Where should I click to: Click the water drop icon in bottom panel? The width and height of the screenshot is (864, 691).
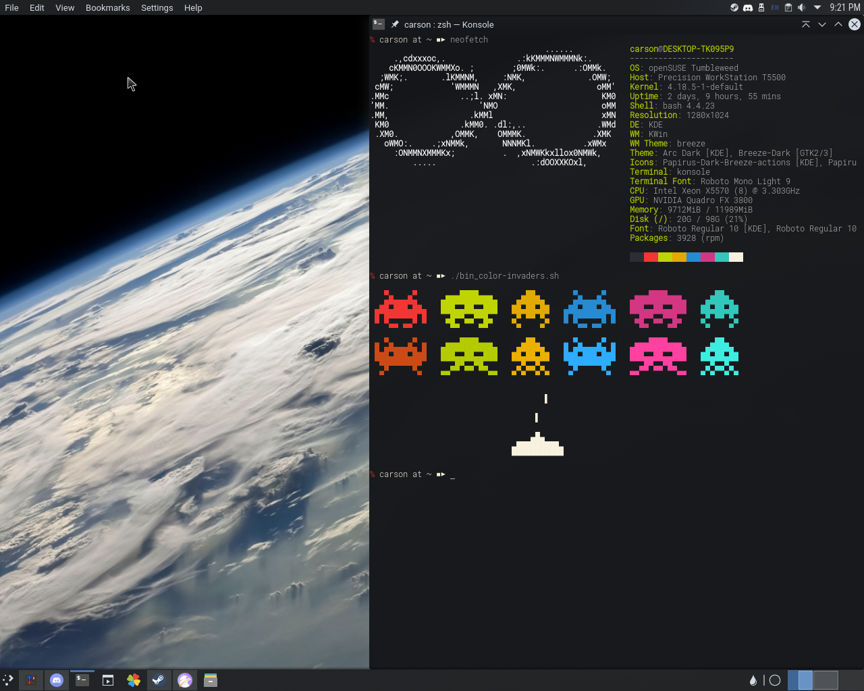click(753, 680)
